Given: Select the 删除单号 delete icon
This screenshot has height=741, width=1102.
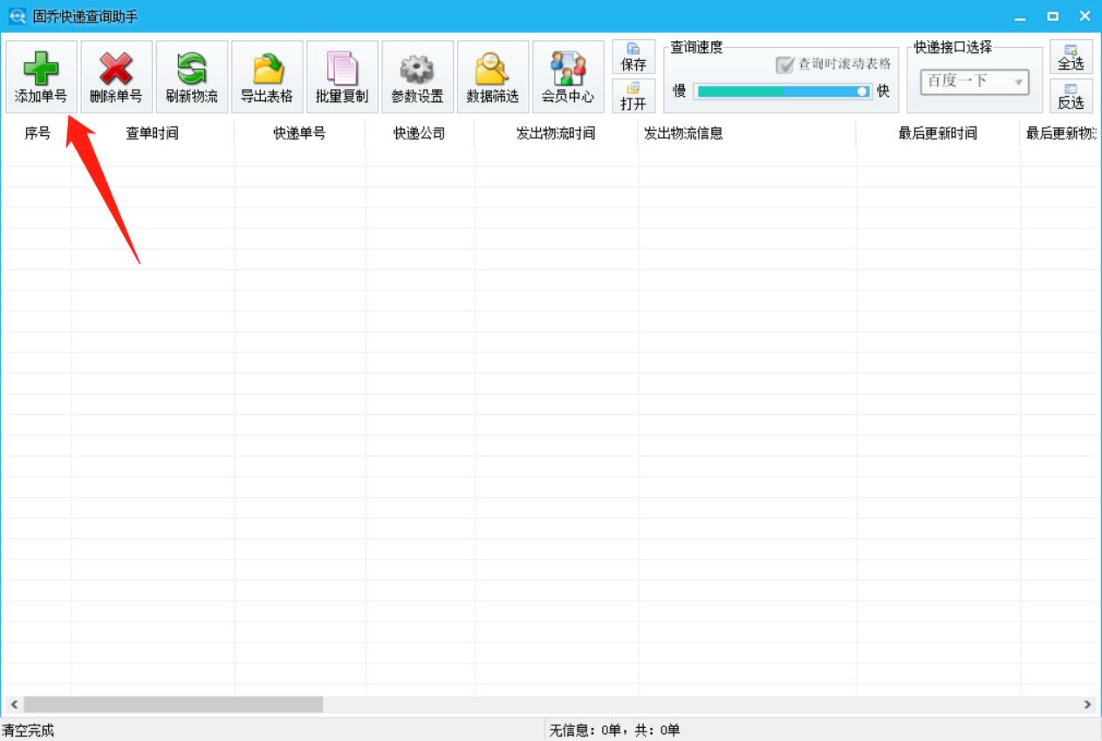Looking at the screenshot, I should [x=115, y=77].
